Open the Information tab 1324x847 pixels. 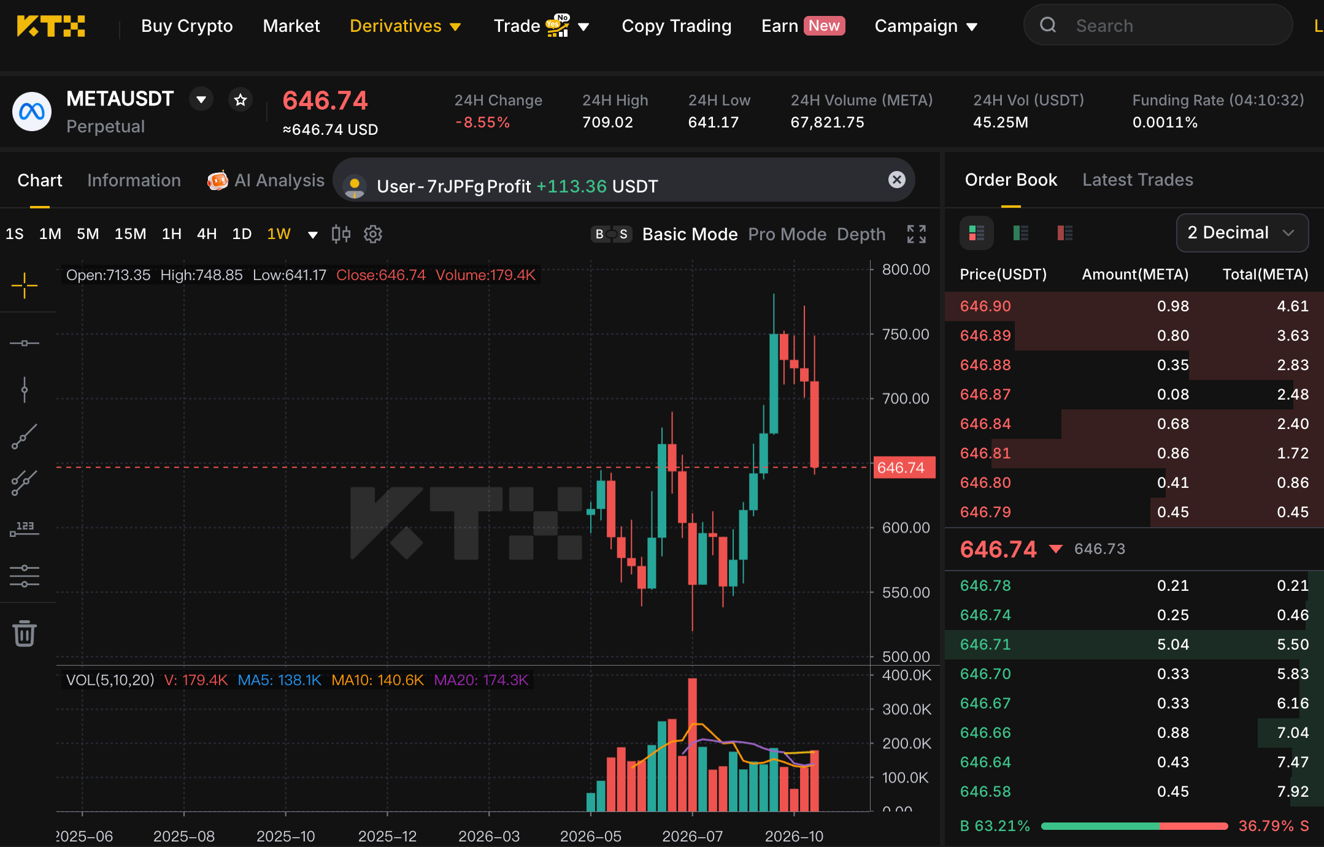[134, 180]
